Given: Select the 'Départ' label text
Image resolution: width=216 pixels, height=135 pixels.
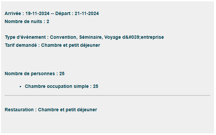Looking at the screenshot, I should [63, 13].
